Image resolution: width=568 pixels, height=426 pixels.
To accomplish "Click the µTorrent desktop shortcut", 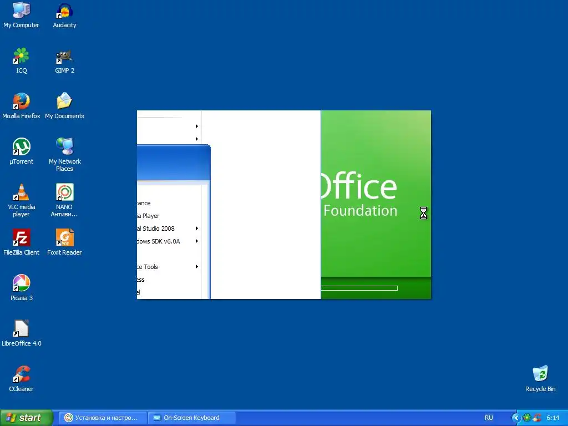I will pyautogui.click(x=22, y=151).
